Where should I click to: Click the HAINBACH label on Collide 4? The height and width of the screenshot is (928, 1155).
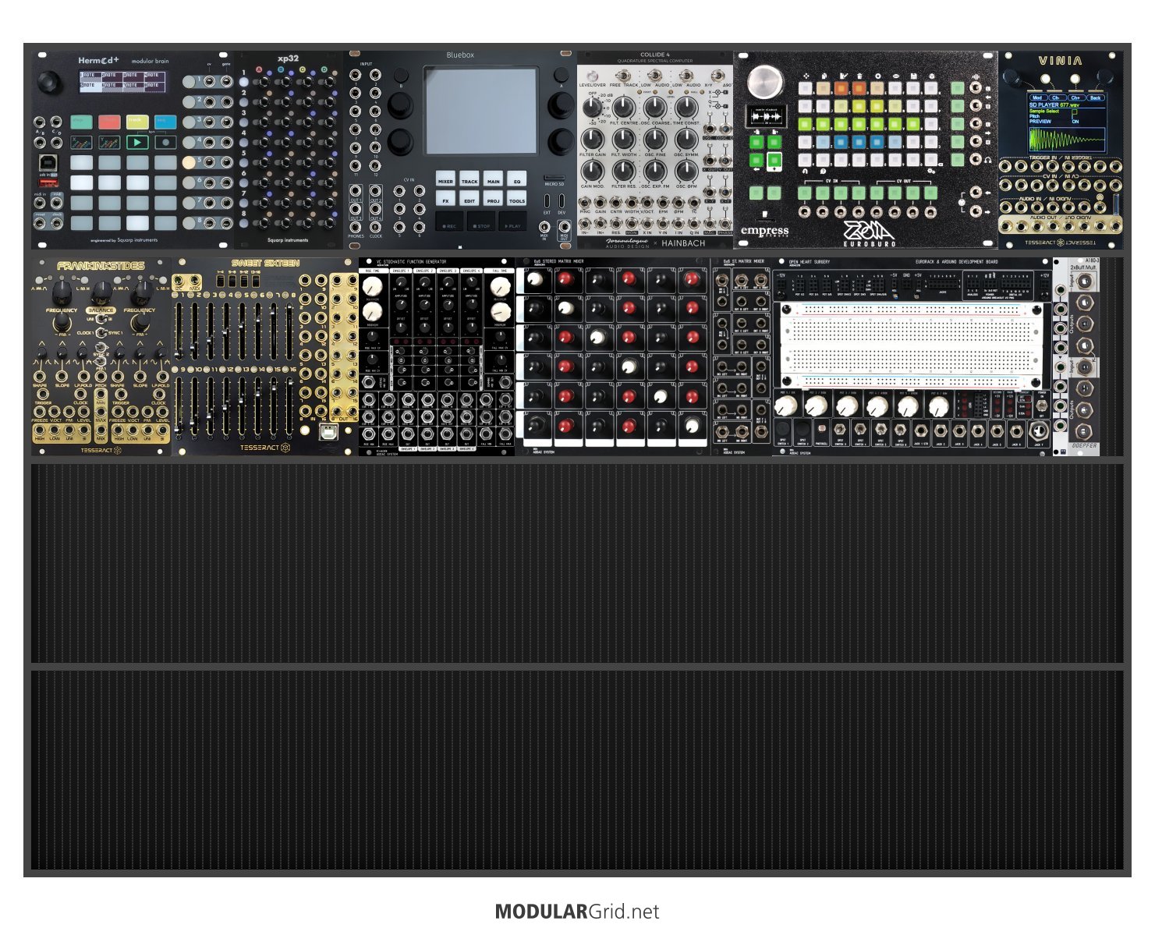pos(683,243)
